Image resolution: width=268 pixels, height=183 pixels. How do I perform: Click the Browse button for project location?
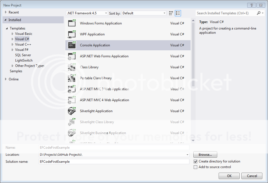[205, 154]
